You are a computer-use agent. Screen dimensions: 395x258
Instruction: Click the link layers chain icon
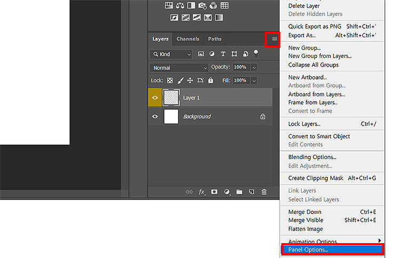189,192
